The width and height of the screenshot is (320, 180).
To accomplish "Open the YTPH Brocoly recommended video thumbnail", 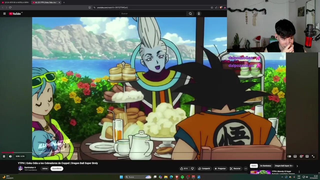I will tap(260, 172).
